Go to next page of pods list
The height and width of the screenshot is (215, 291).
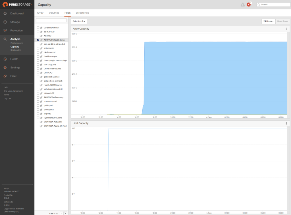coord(65,213)
